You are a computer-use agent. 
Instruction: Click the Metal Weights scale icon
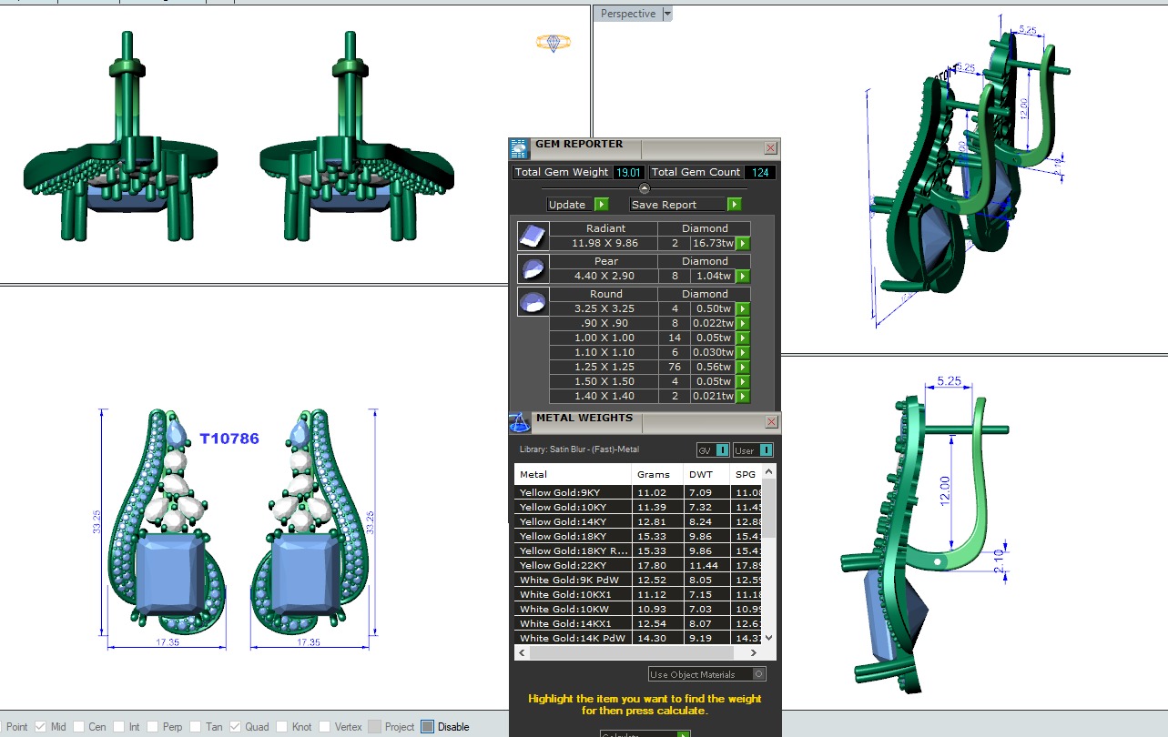point(519,422)
